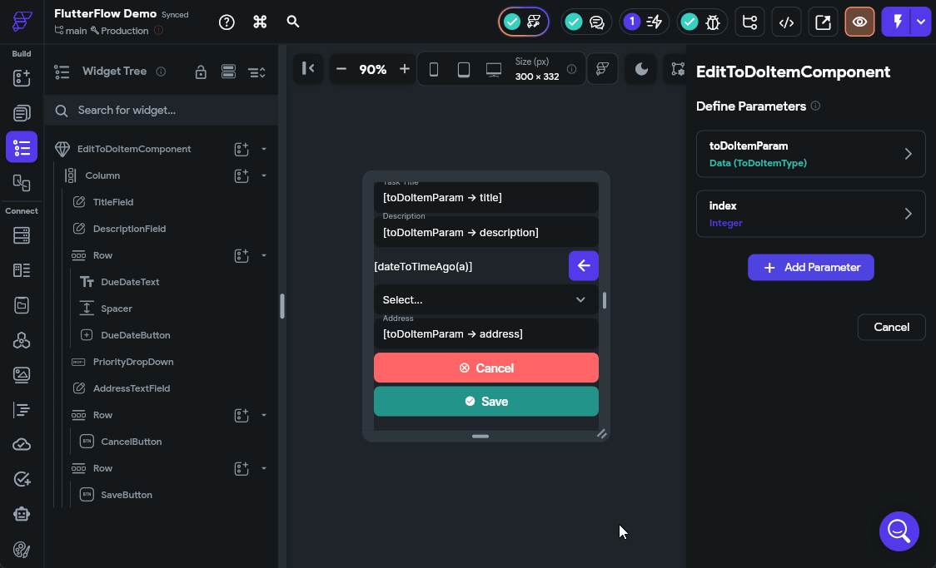Select CancelButton in the widget tree

(131, 442)
